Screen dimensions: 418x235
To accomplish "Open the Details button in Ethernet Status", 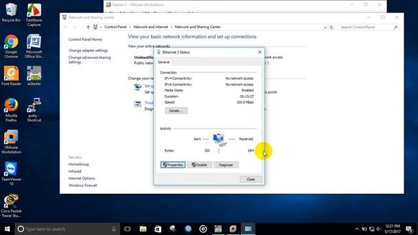I will (176, 110).
